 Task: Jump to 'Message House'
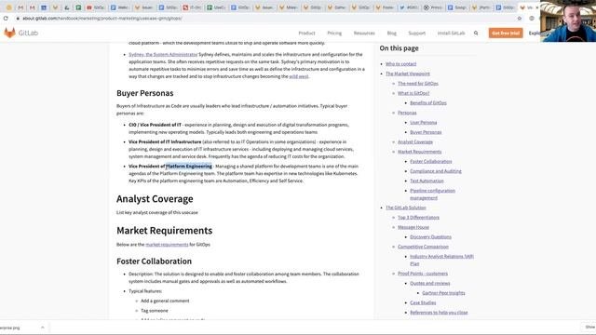coord(413,227)
